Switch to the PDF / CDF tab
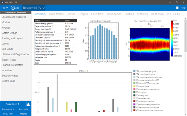Screen dimensions: 187x116 [174, 14]
